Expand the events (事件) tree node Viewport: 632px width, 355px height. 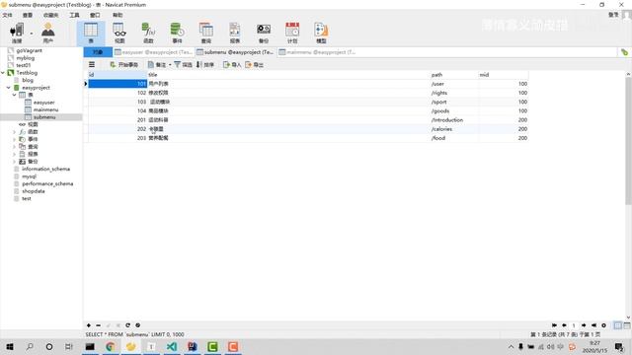pyautogui.click(x=15, y=139)
